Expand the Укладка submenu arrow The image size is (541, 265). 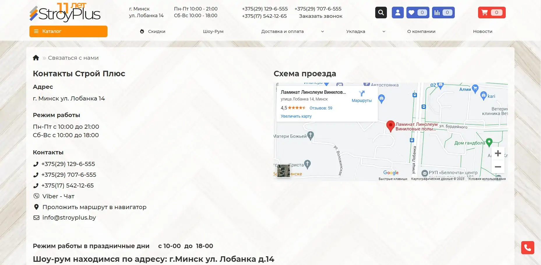(x=384, y=31)
